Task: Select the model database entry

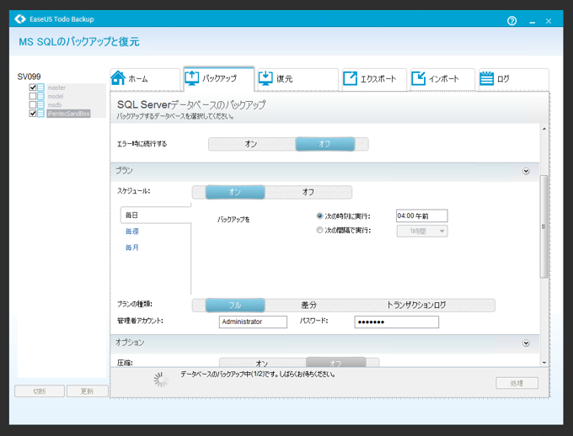Action: click(56, 97)
